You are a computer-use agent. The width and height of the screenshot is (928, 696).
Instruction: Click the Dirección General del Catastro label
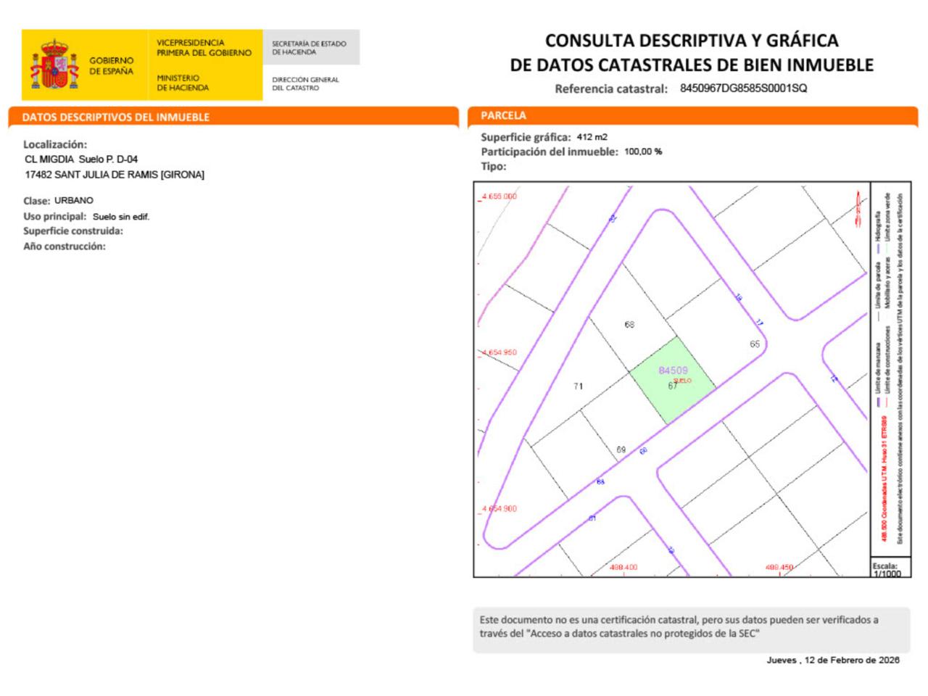point(305,83)
